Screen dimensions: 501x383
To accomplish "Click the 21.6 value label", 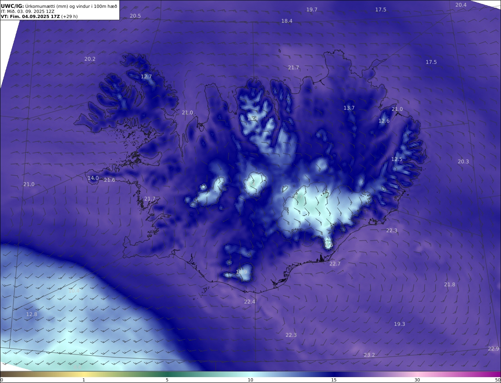I will (109, 180).
